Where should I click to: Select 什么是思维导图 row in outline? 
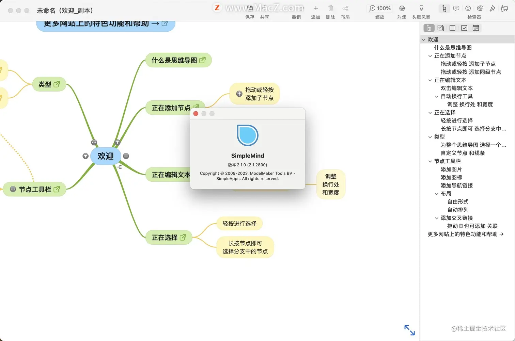467,48
